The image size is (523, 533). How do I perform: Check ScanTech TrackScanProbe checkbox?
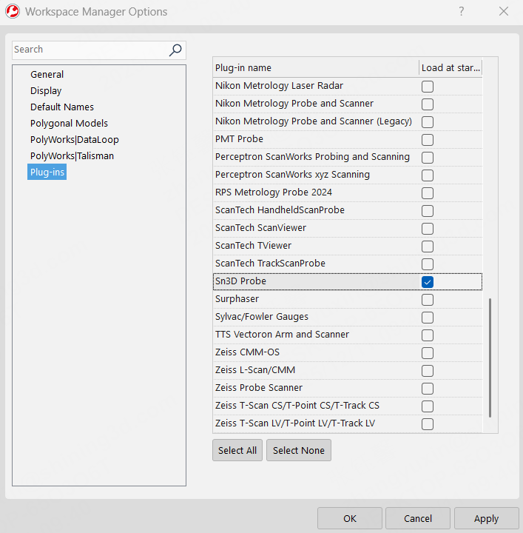tap(428, 264)
